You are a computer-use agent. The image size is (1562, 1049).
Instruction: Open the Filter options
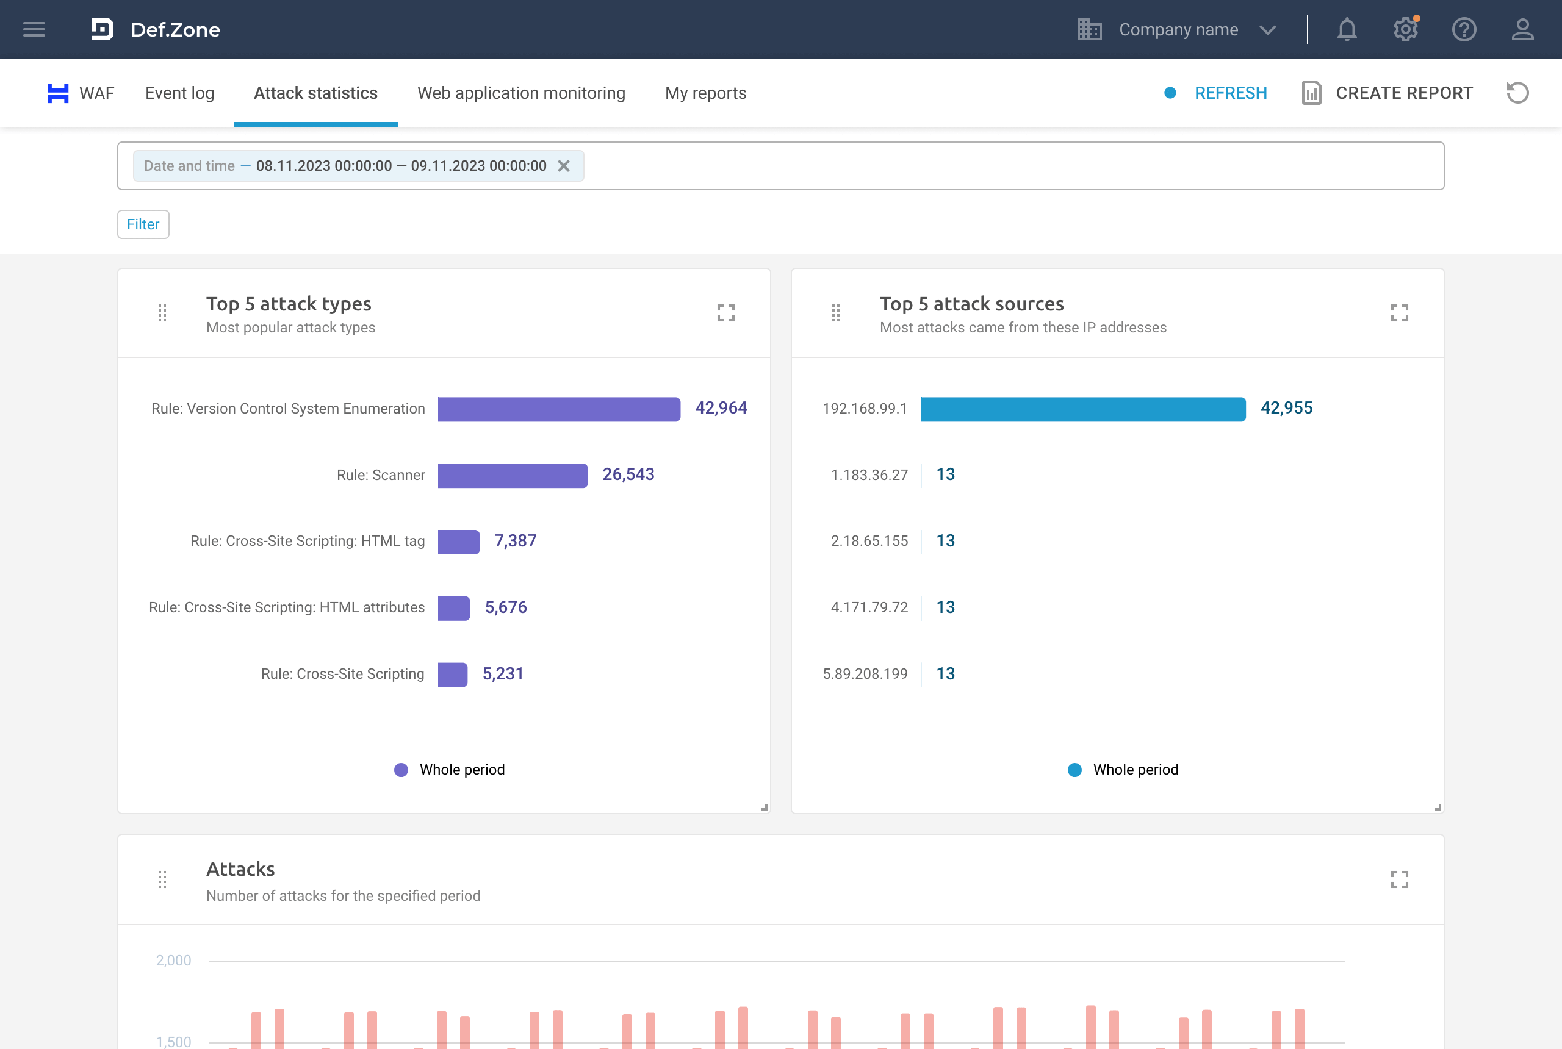pos(143,224)
